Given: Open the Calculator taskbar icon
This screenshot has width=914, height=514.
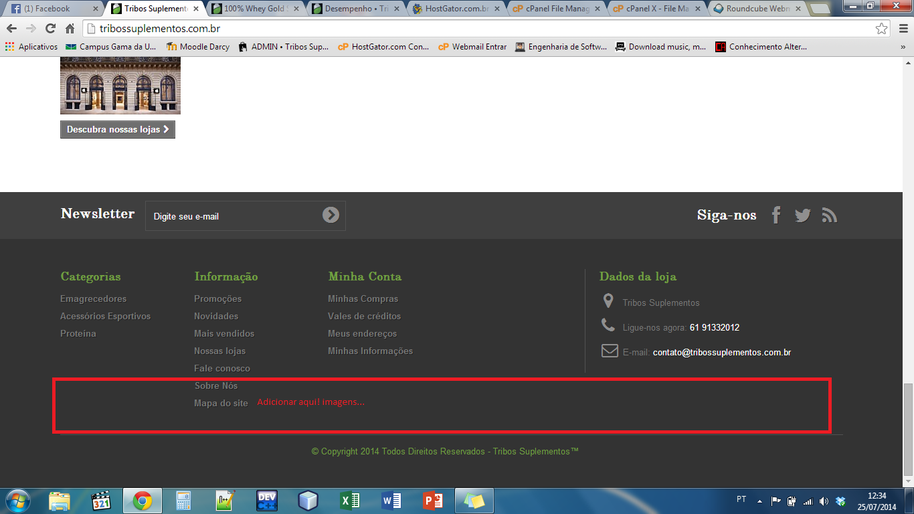Looking at the screenshot, I should pos(183,501).
